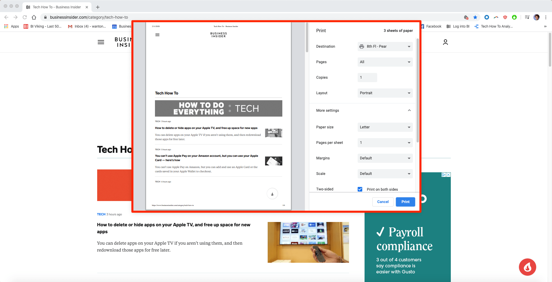Click the Chrome profile avatar picture

(536, 17)
